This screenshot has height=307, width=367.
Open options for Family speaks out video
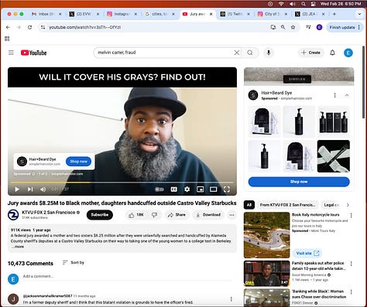pyautogui.click(x=351, y=264)
